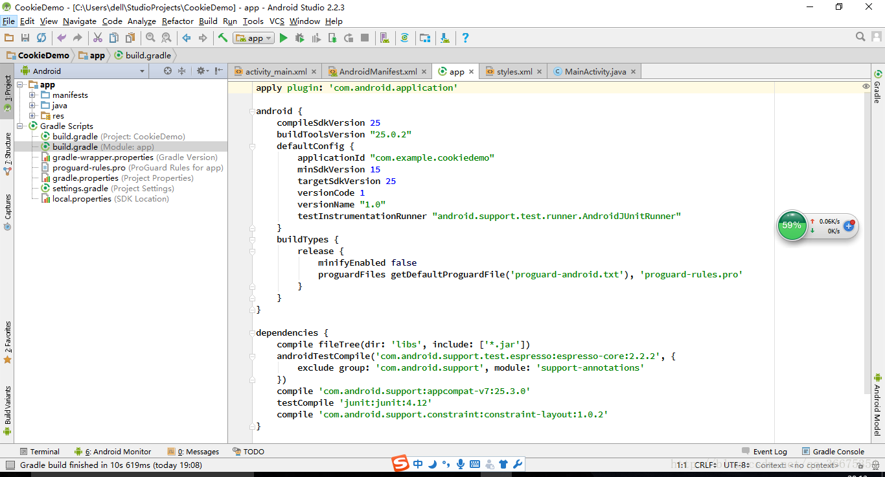Open the Android Monitor tool window
Image resolution: width=885 pixels, height=477 pixels.
[113, 452]
